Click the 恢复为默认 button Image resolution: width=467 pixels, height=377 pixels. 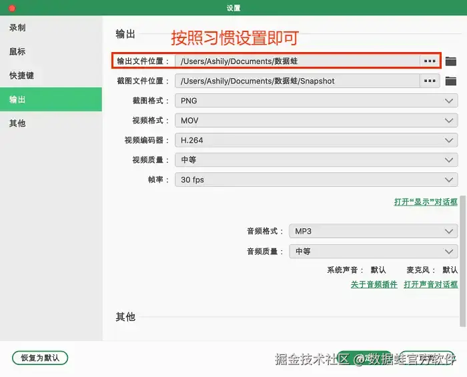point(40,358)
